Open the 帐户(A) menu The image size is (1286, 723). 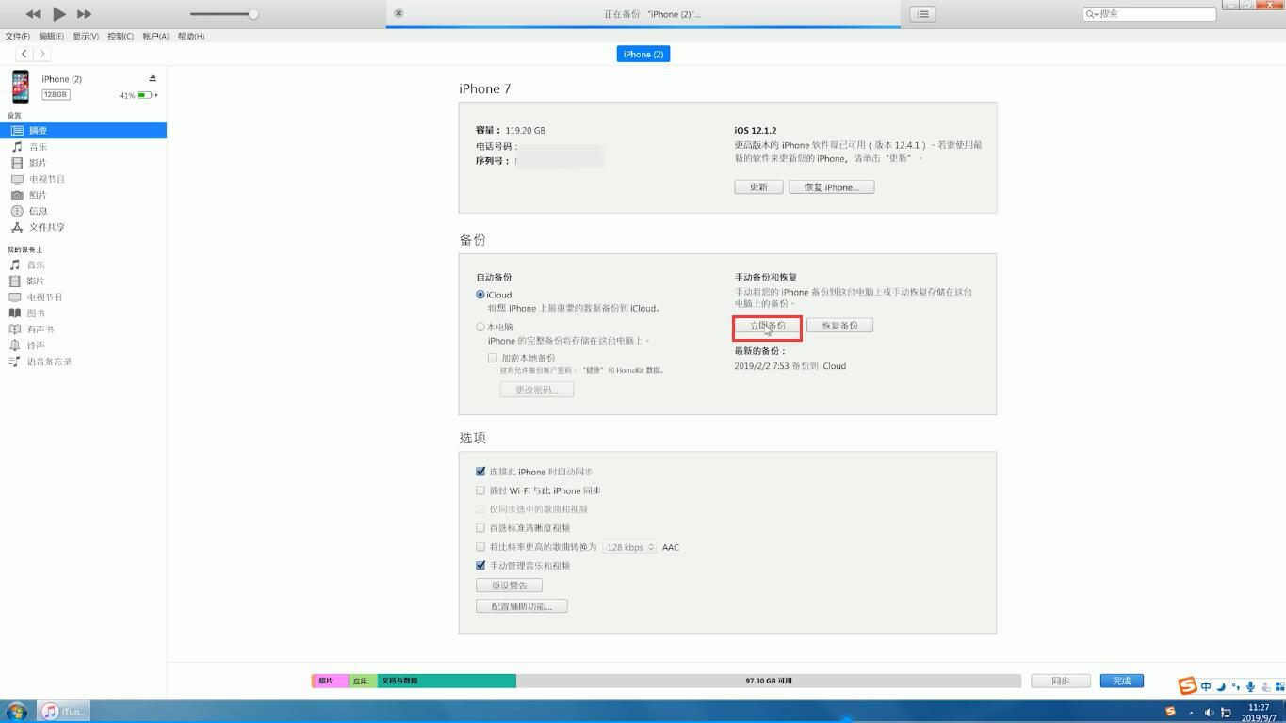[155, 36]
